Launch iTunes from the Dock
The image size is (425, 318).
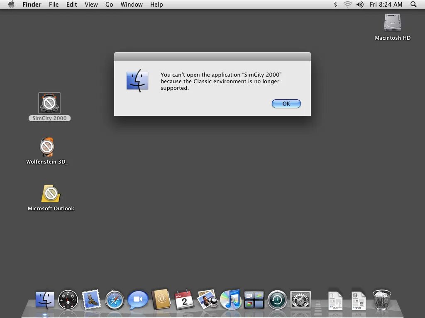click(231, 299)
